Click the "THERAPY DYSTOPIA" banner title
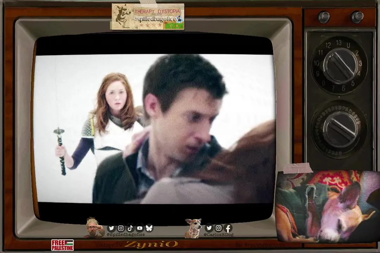380x253 pixels. click(x=157, y=11)
